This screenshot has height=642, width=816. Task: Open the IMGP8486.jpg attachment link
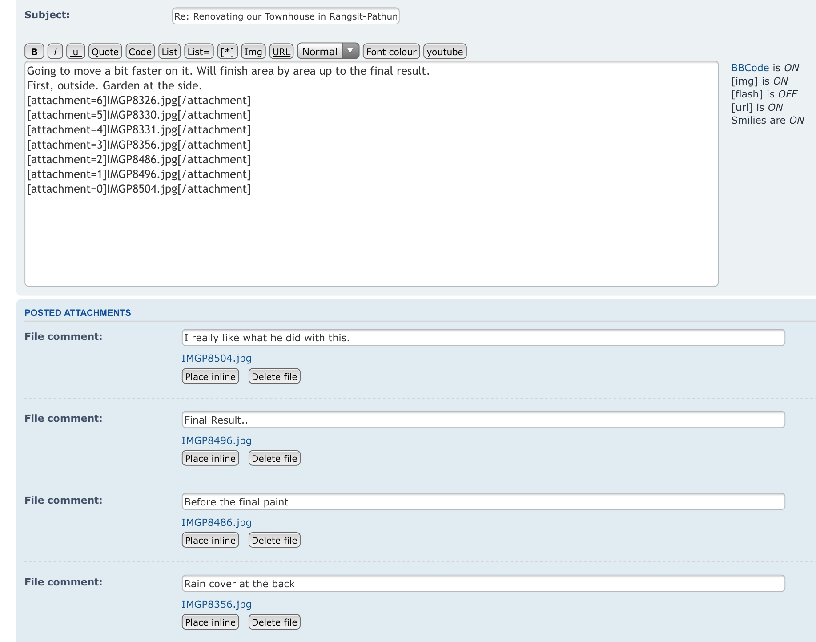tap(217, 522)
